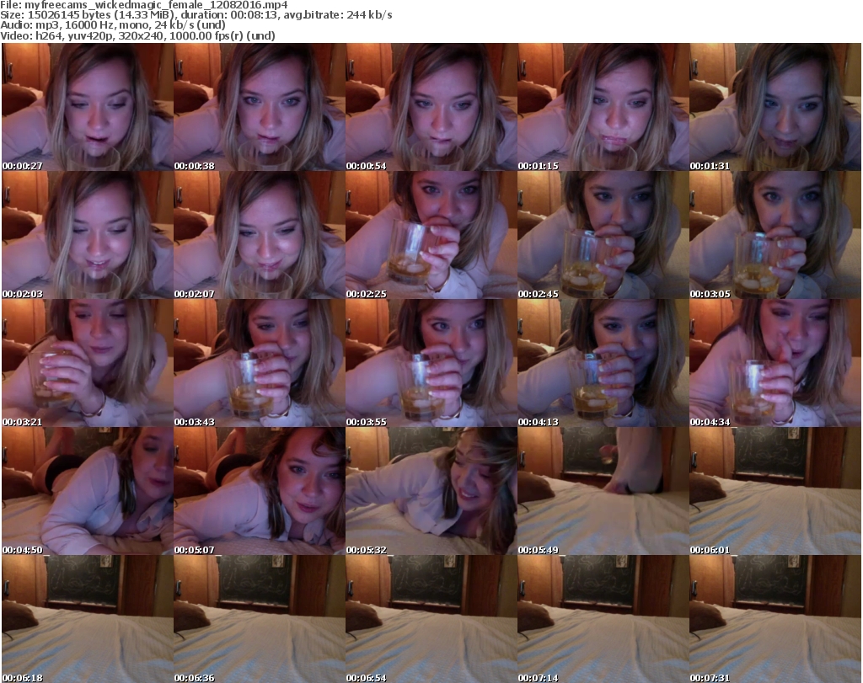Open the frame at 00:00:54
Screen dimensions: 863x683
[431, 107]
